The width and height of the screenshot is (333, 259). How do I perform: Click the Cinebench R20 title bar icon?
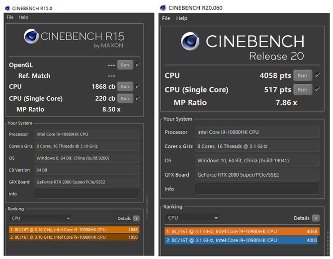point(164,7)
